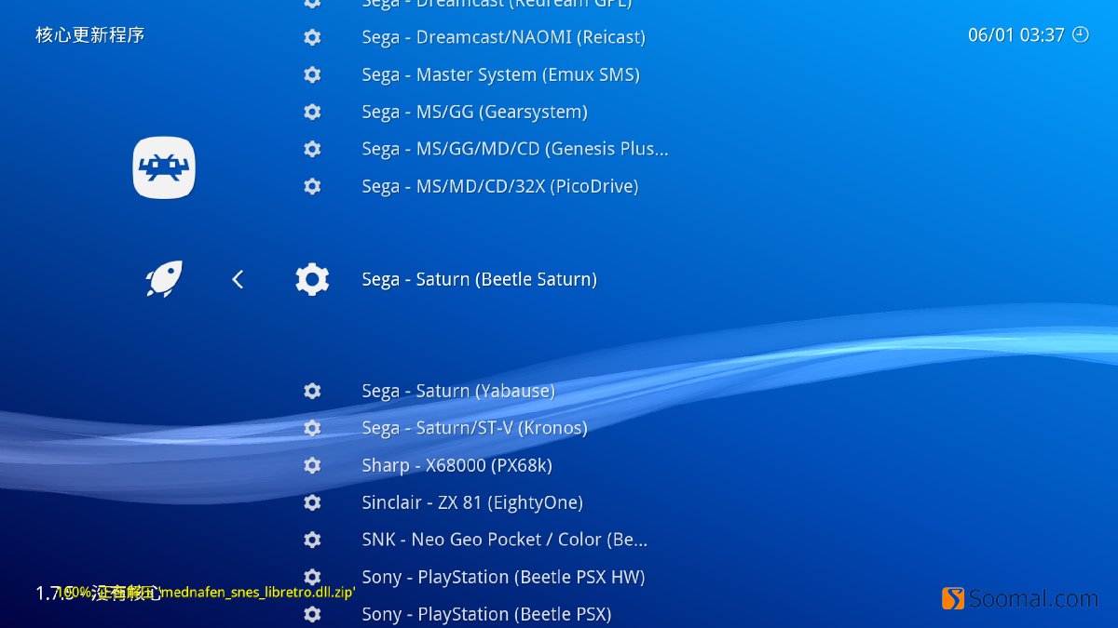Click the RetroArch invader logo icon
The image size is (1118, 628).
(x=164, y=167)
